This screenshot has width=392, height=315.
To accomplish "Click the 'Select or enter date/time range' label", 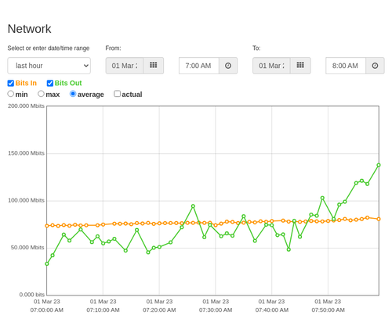I will coord(49,48).
